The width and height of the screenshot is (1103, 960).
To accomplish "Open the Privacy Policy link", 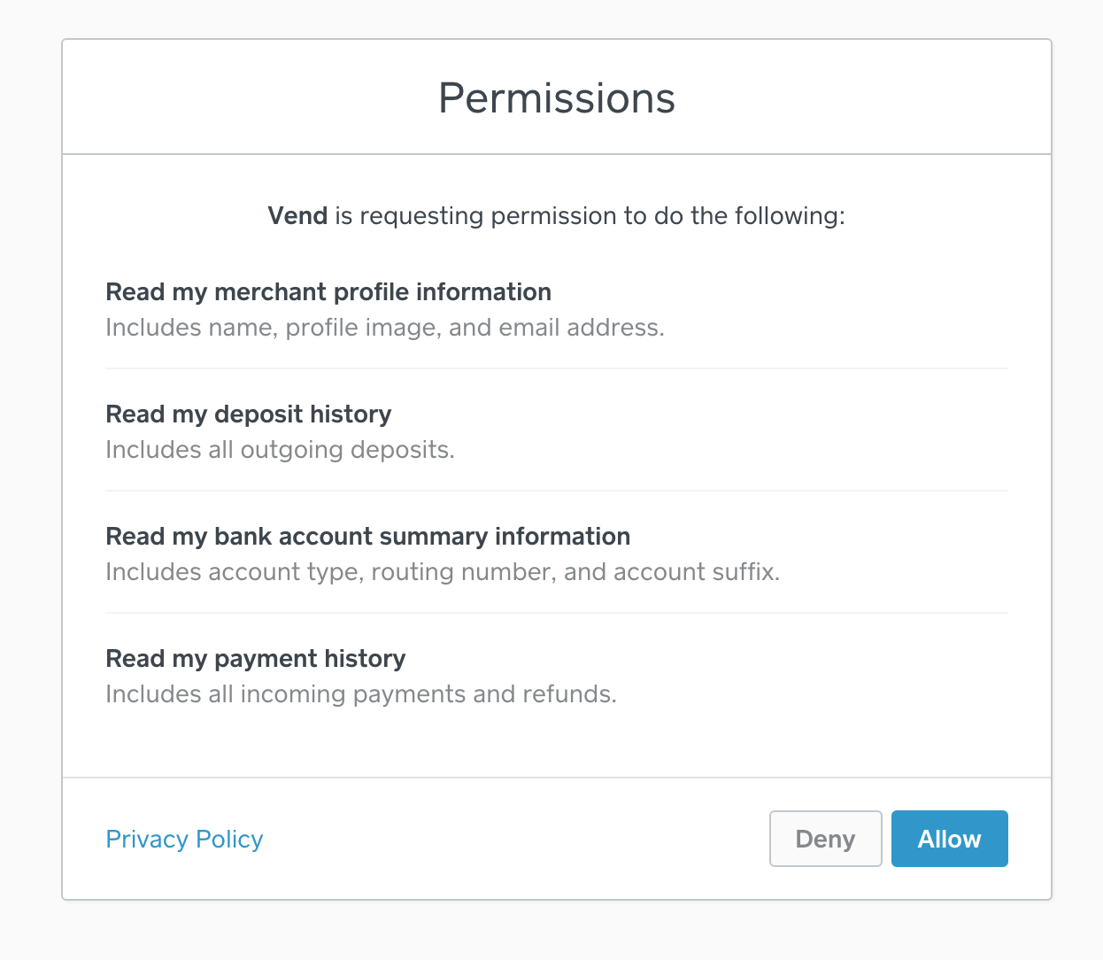I will pos(184,839).
